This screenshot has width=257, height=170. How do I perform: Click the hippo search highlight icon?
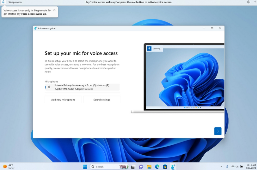click(x=123, y=167)
